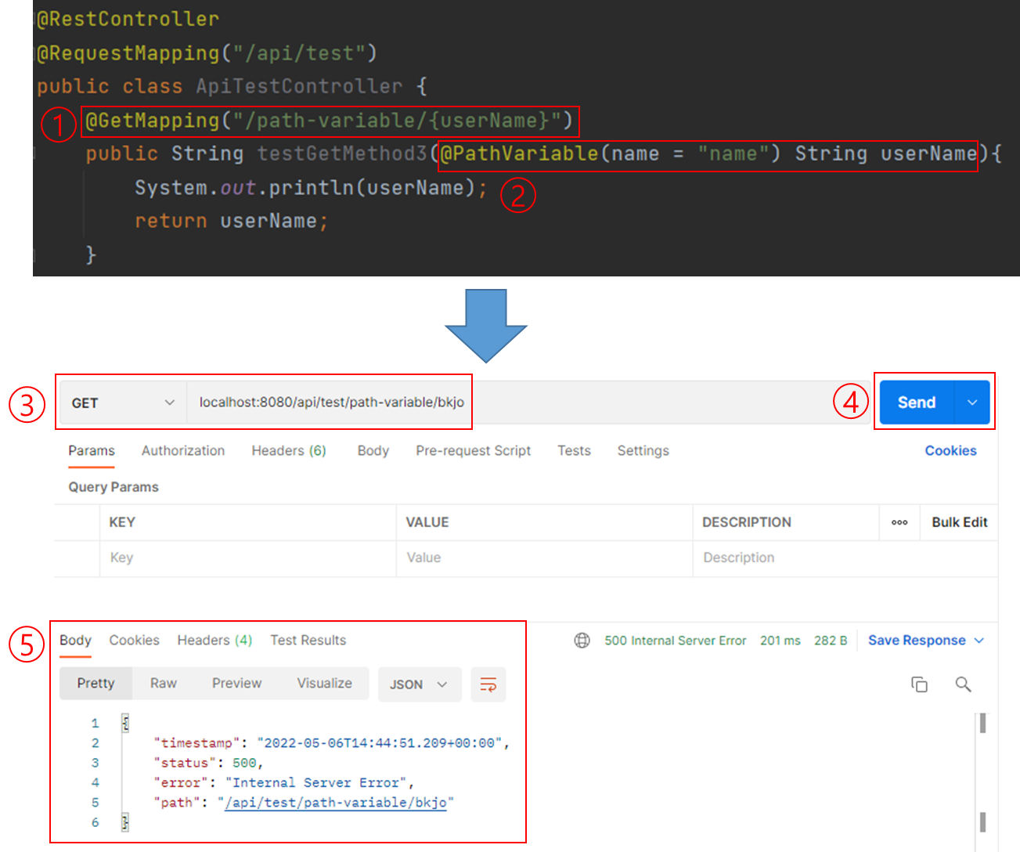
Task: Search the response with the magnifier icon
Action: pos(964,684)
